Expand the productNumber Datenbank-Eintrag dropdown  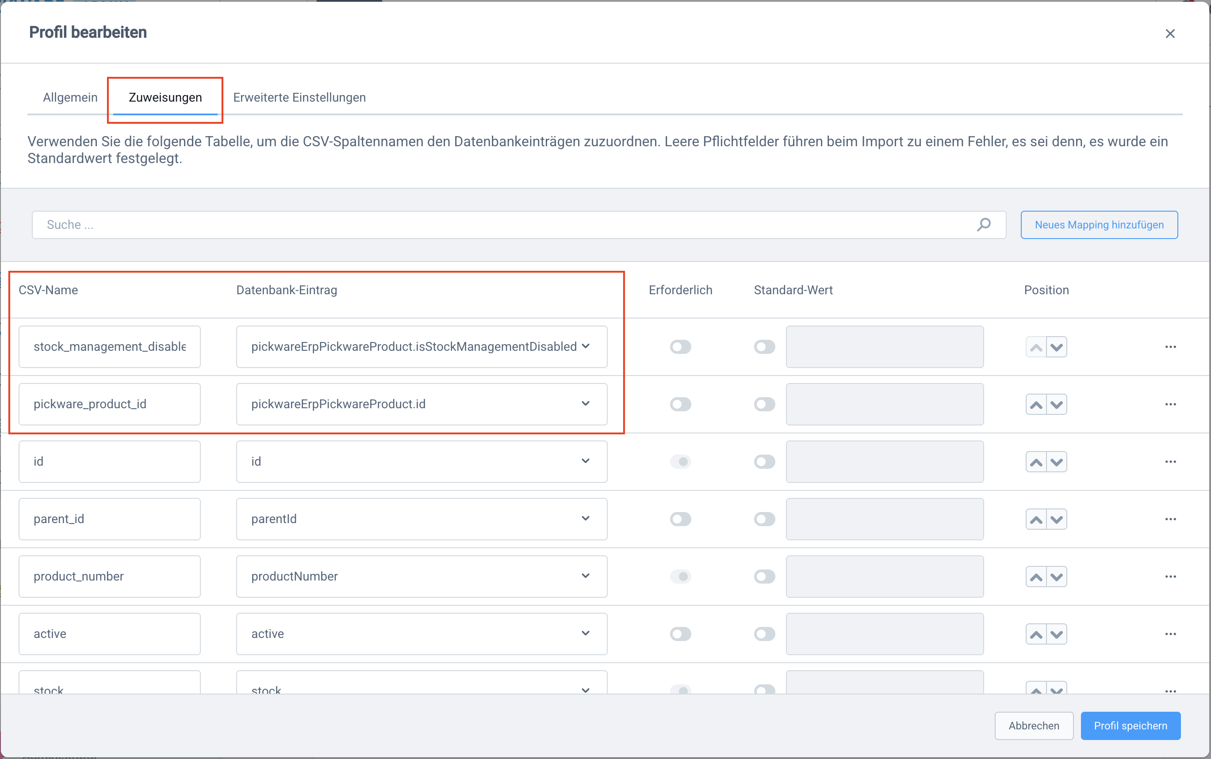point(421,577)
